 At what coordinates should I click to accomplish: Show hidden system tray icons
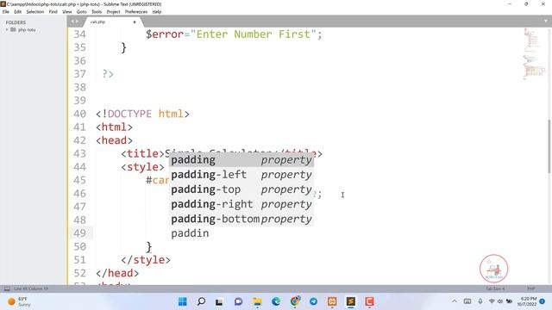(x=455, y=301)
